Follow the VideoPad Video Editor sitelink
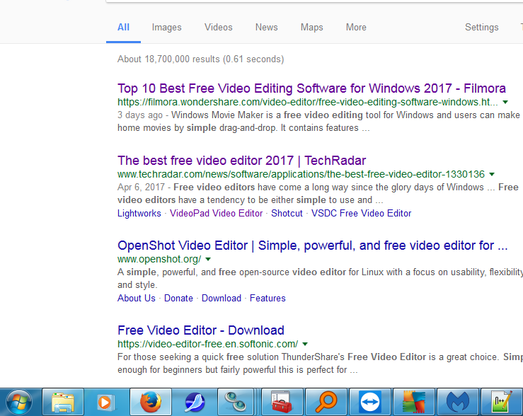The width and height of the screenshot is (523, 416). (216, 214)
